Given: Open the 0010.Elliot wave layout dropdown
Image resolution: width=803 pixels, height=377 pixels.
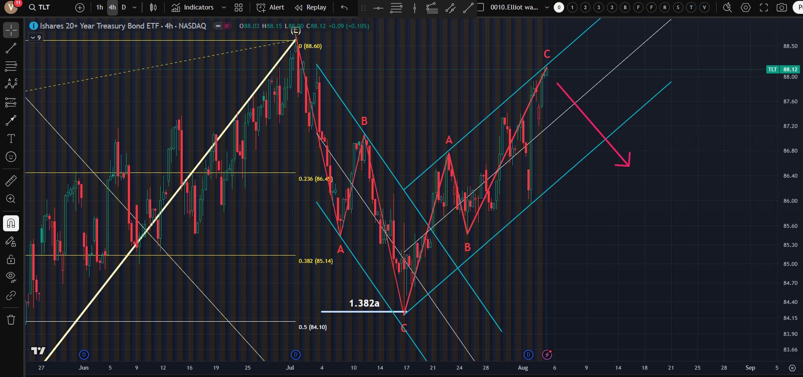Looking at the screenshot, I should coord(547,7).
